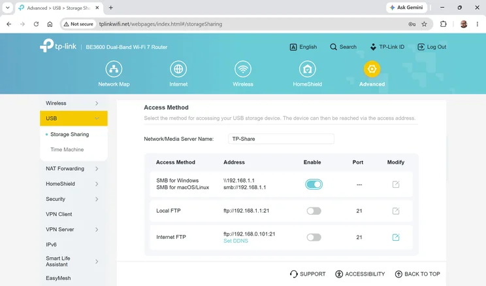Enable the Internet FTP toggle
This screenshot has width=486, height=286.
click(314, 238)
